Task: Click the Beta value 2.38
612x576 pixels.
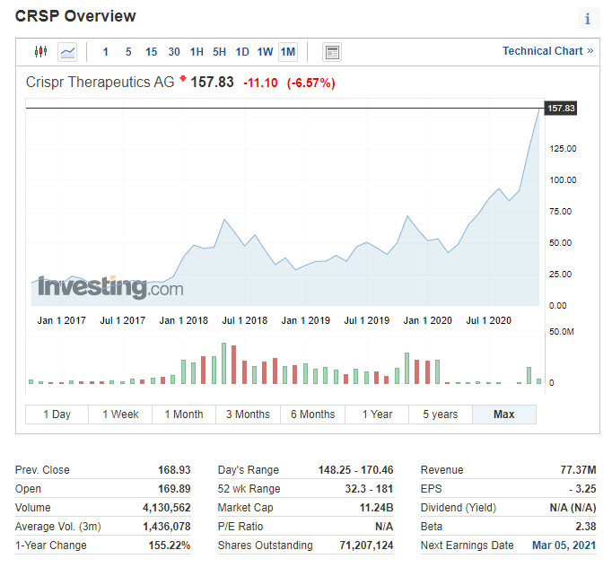Action: (x=585, y=527)
